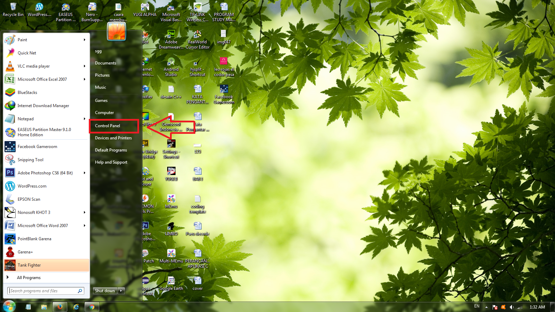Select the coding template file on desktop

click(197, 204)
